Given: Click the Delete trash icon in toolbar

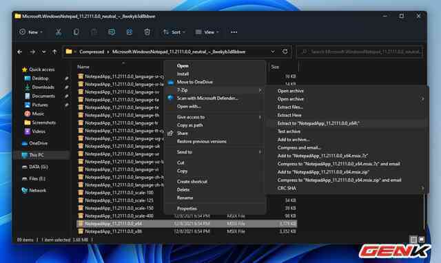Looking at the screenshot, I should [147, 32].
